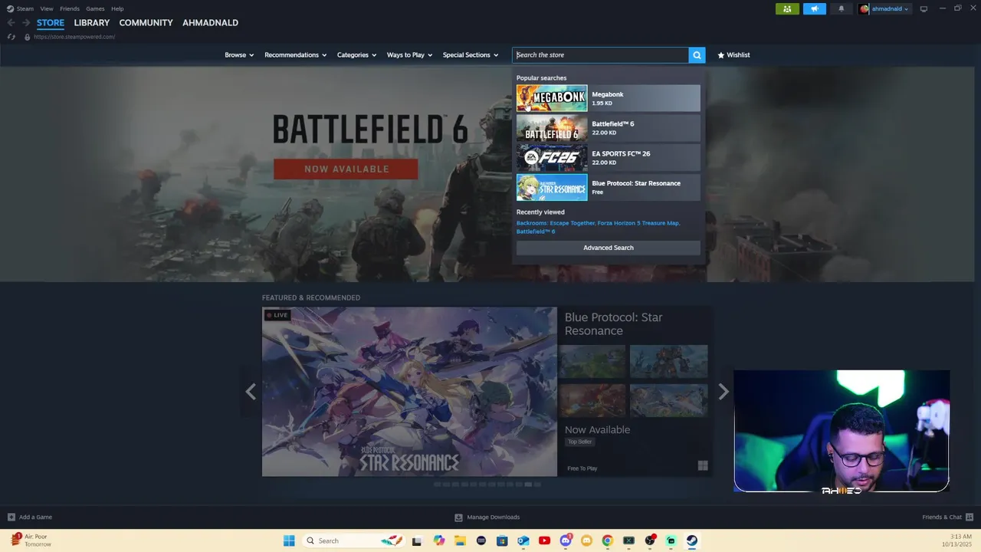Screen dimensions: 981x552
Task: Click the Manage Downloads icon
Action: (x=458, y=517)
